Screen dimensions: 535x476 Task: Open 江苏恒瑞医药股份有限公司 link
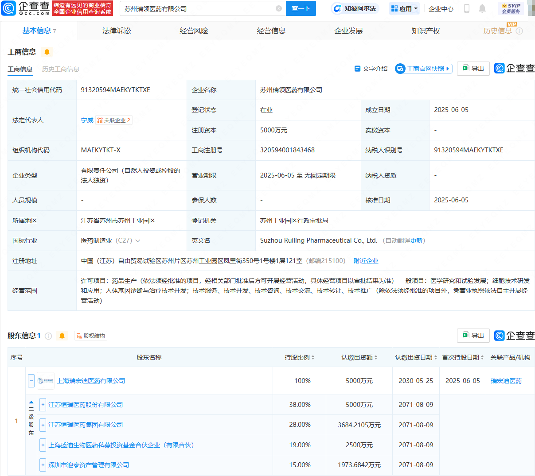click(x=86, y=405)
